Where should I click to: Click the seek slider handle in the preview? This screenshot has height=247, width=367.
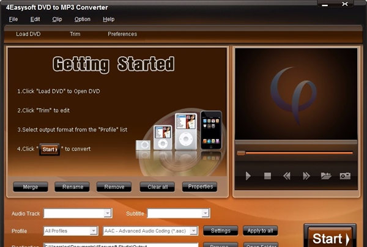(x=241, y=153)
